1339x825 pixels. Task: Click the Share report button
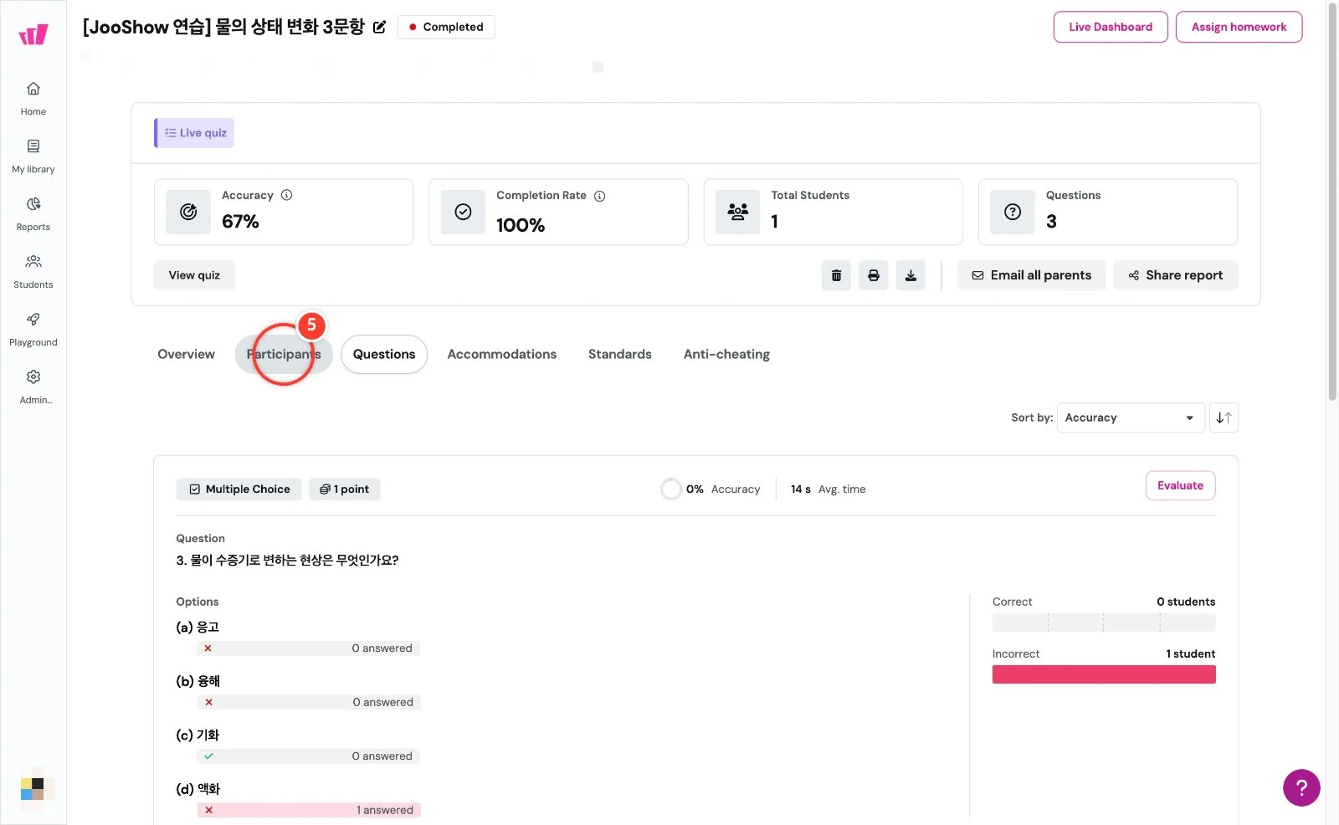(x=1175, y=275)
